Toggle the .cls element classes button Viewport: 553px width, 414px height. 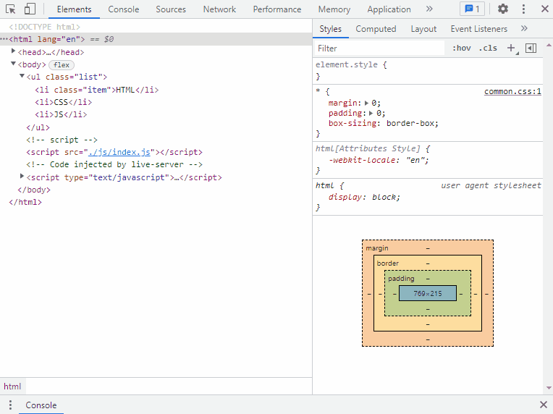[488, 48]
